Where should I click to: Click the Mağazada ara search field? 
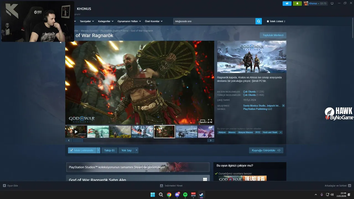214,21
